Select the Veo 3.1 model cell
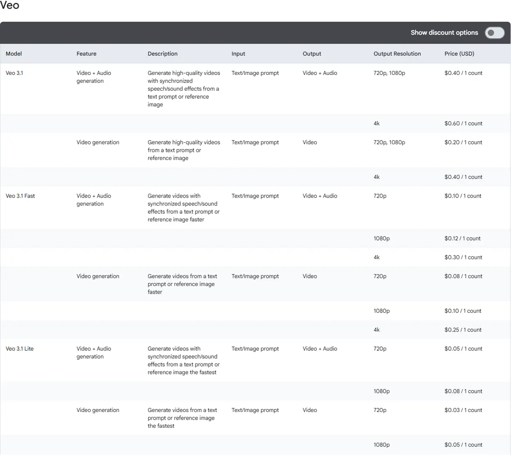Screen dimensions: 511x455 click(14, 73)
